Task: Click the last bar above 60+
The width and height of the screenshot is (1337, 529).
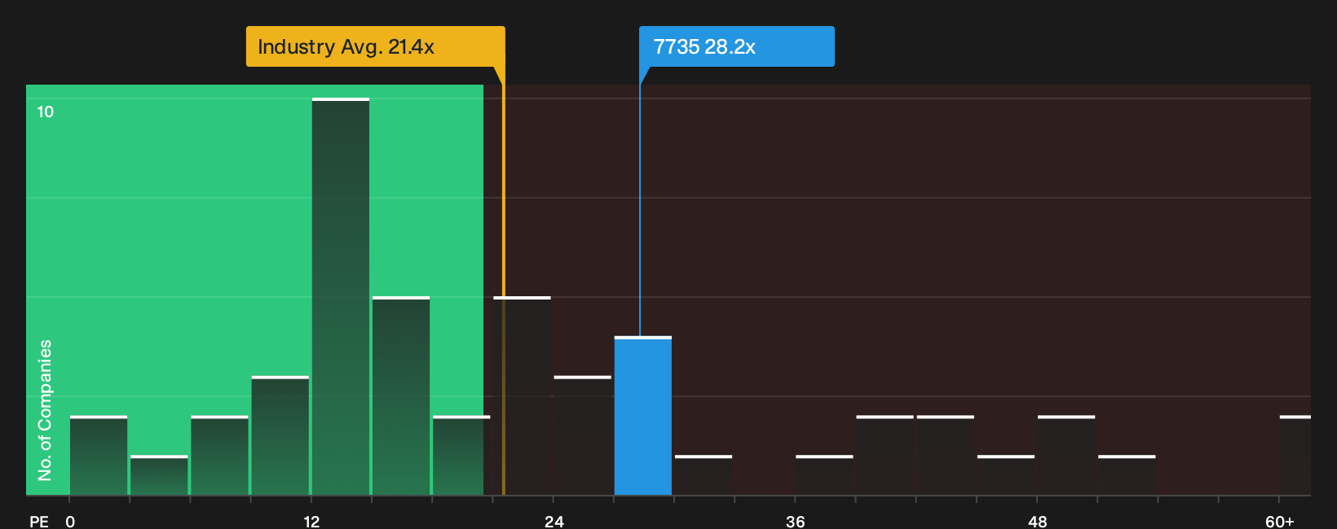Action: pyautogui.click(x=1295, y=455)
